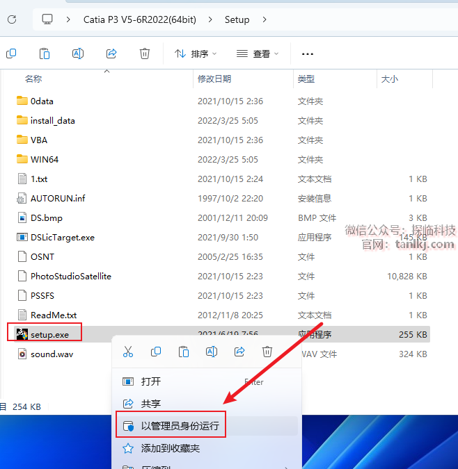Click the toolbar rename icon
This screenshot has height=469, width=458.
[78, 54]
